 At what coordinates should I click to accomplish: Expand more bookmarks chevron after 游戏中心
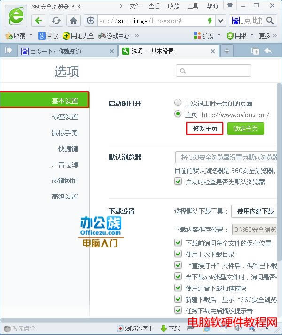pyautogui.click(x=137, y=35)
